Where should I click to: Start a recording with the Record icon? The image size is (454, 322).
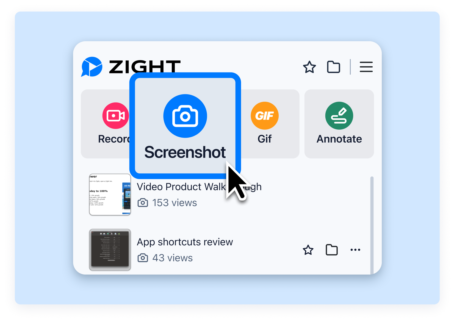tap(115, 116)
